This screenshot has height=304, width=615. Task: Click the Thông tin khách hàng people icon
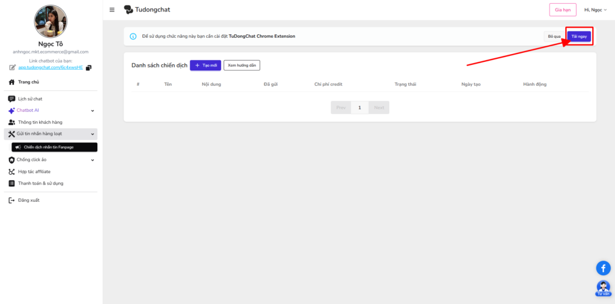point(12,123)
